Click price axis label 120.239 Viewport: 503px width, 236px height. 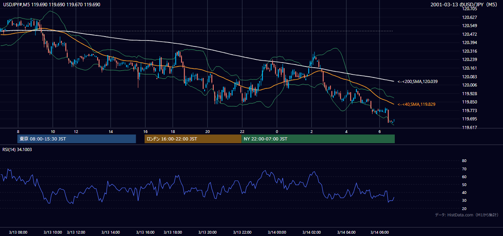pos(470,59)
